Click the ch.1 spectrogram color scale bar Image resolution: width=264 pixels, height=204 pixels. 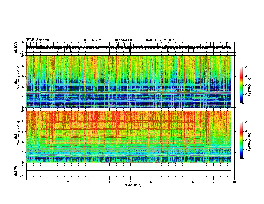point(241,85)
